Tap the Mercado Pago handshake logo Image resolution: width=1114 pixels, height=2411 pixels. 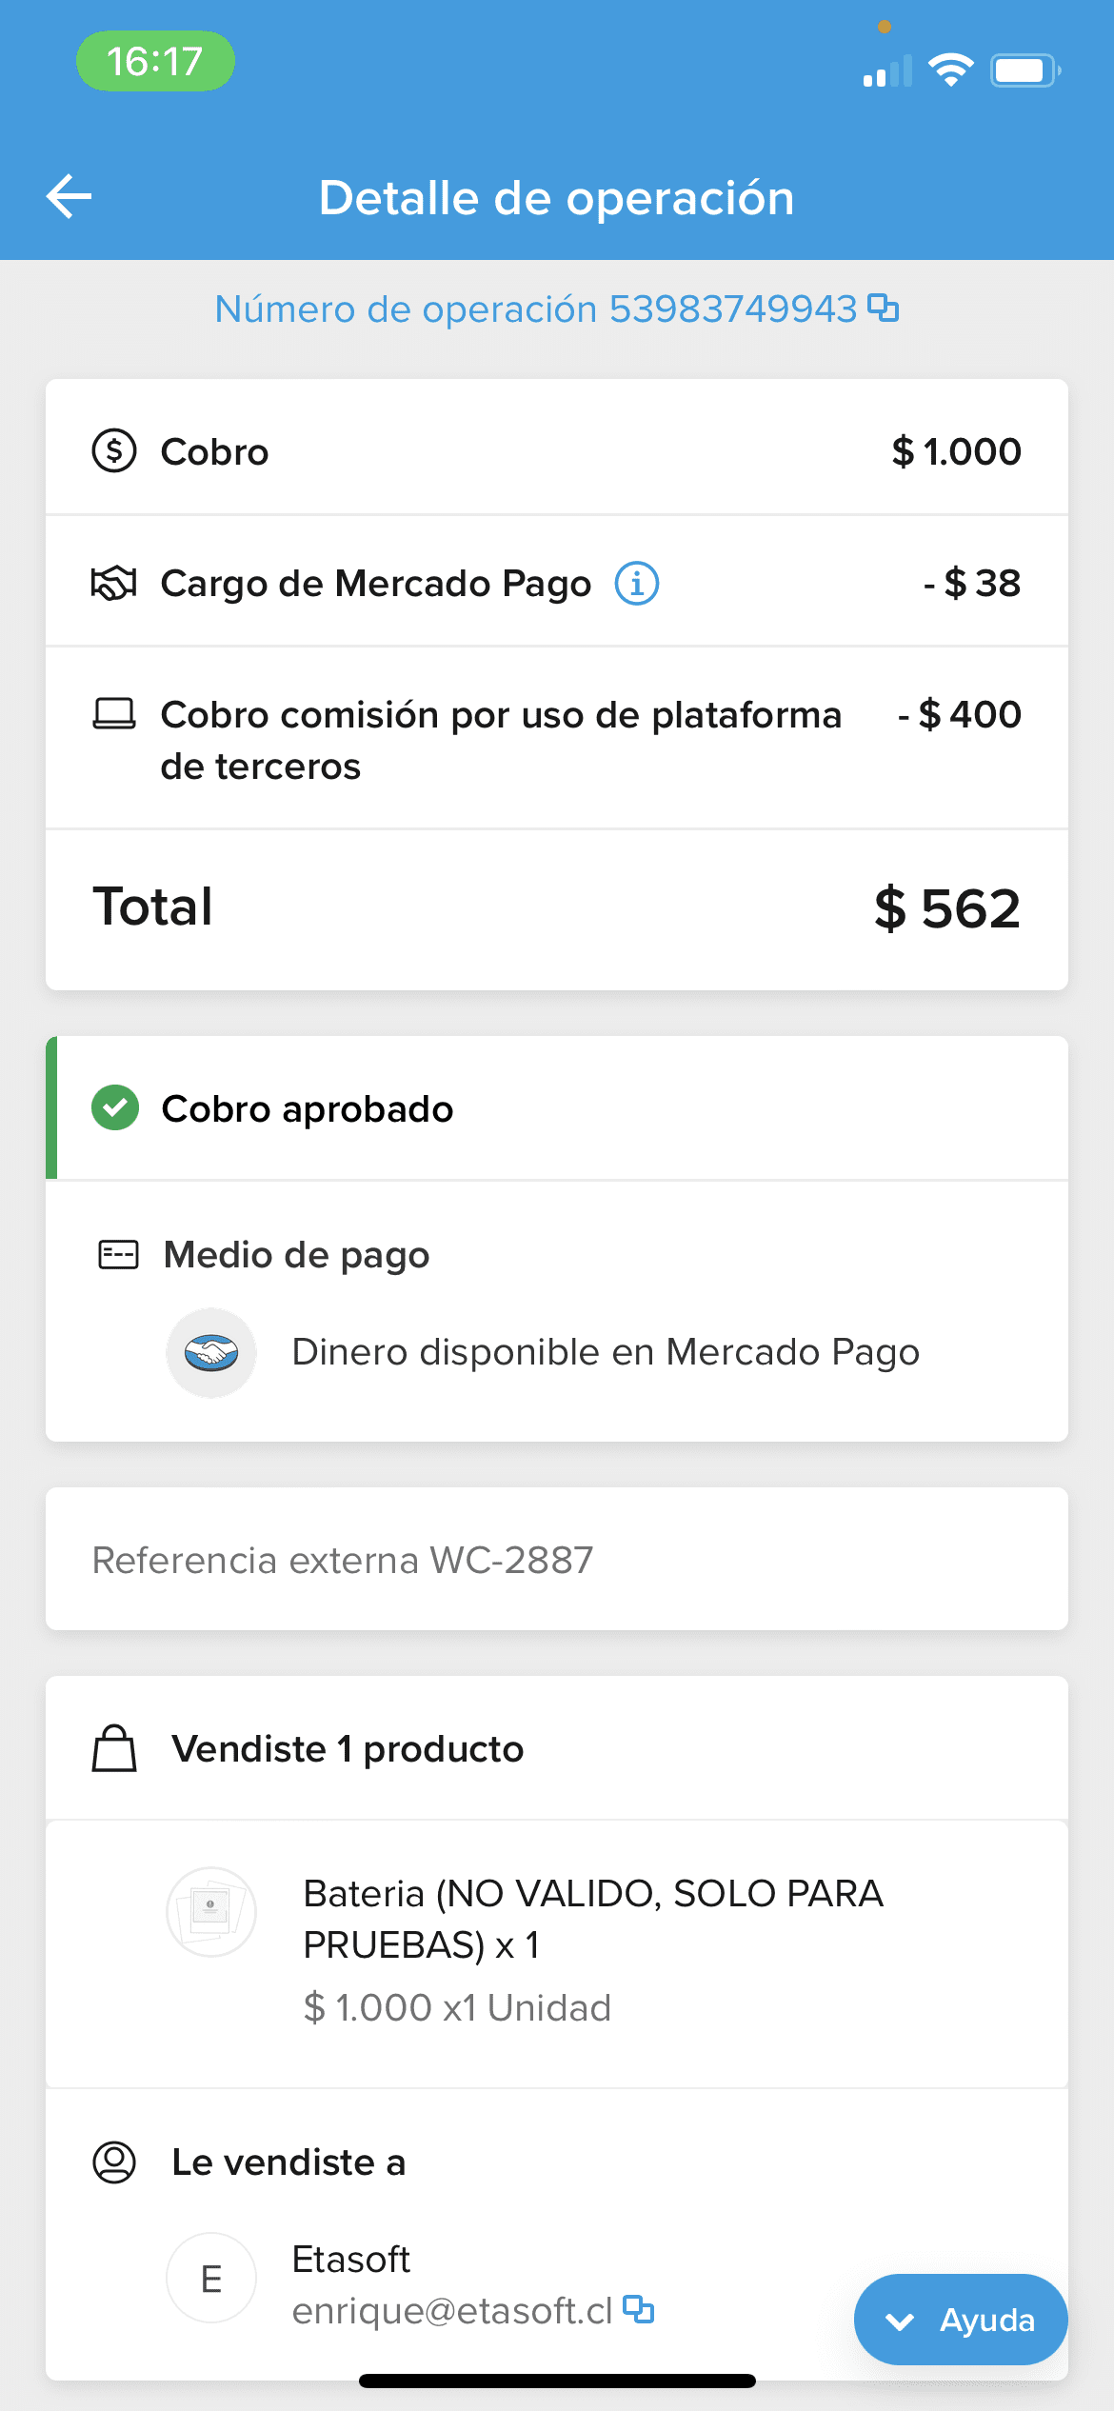click(x=211, y=1352)
